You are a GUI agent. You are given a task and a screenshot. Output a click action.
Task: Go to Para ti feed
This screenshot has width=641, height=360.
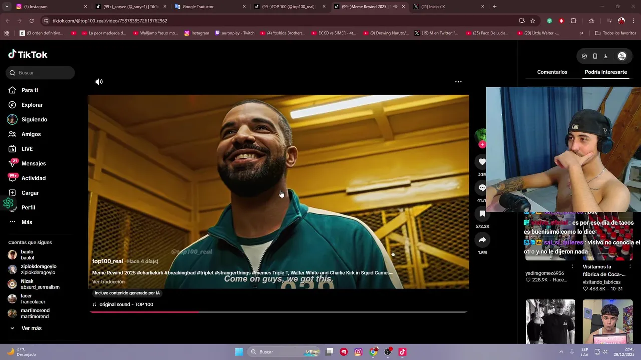pos(29,90)
